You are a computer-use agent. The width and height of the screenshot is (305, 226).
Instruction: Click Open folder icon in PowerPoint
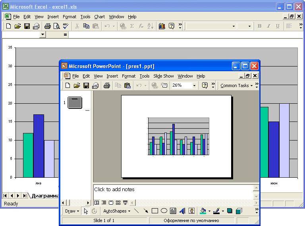click(x=77, y=85)
